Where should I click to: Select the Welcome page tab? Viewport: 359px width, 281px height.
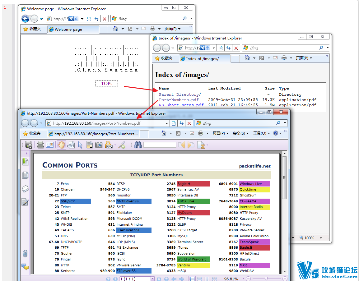tap(73, 29)
